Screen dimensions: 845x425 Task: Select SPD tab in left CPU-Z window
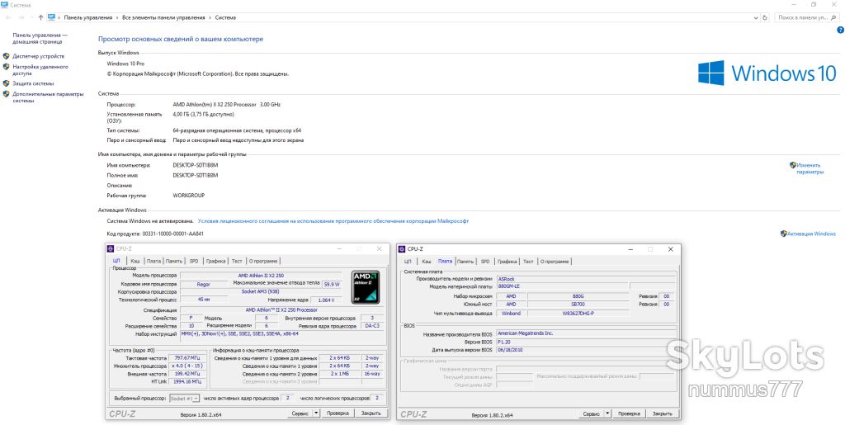point(194,262)
